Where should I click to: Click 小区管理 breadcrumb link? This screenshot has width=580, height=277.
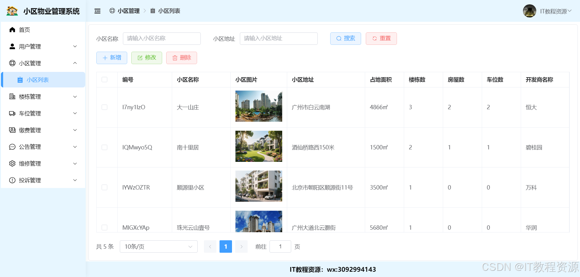[x=129, y=11]
